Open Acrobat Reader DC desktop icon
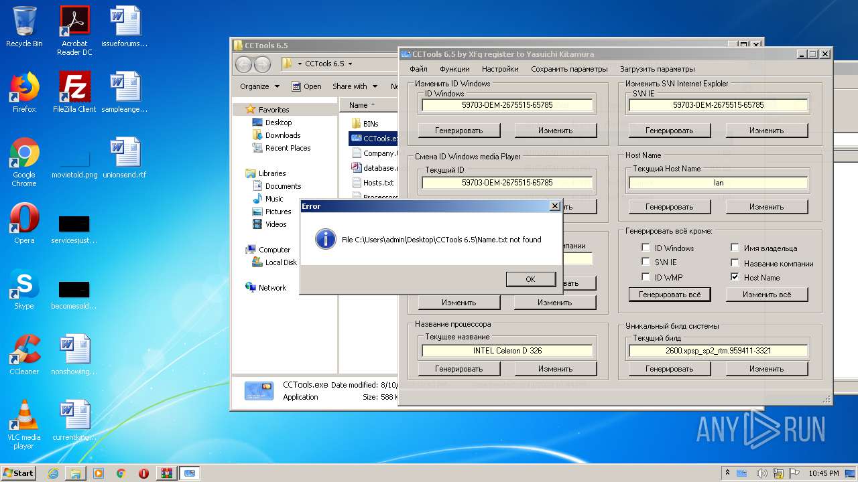858x482 pixels. pyautogui.click(x=75, y=31)
